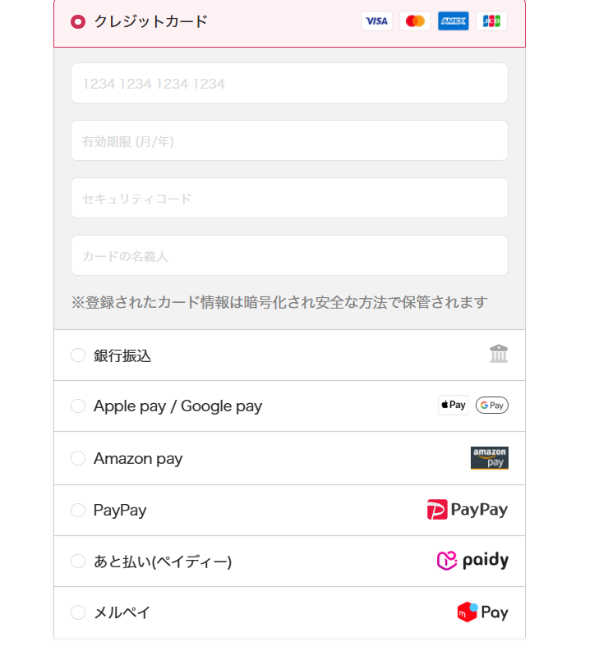The image size is (594, 651).
Task: Click the JCB card logo
Action: point(491,21)
